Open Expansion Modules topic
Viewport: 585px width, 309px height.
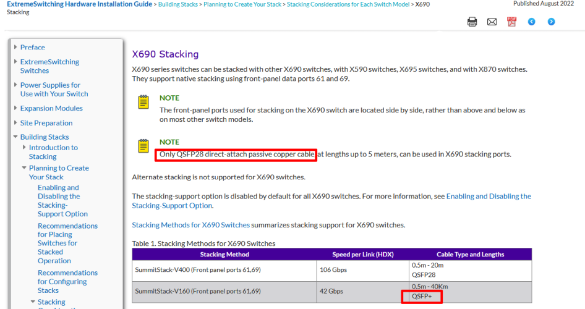pyautogui.click(x=51, y=108)
